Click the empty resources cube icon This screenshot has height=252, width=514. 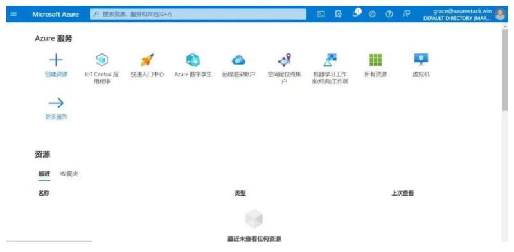pyautogui.click(x=254, y=219)
